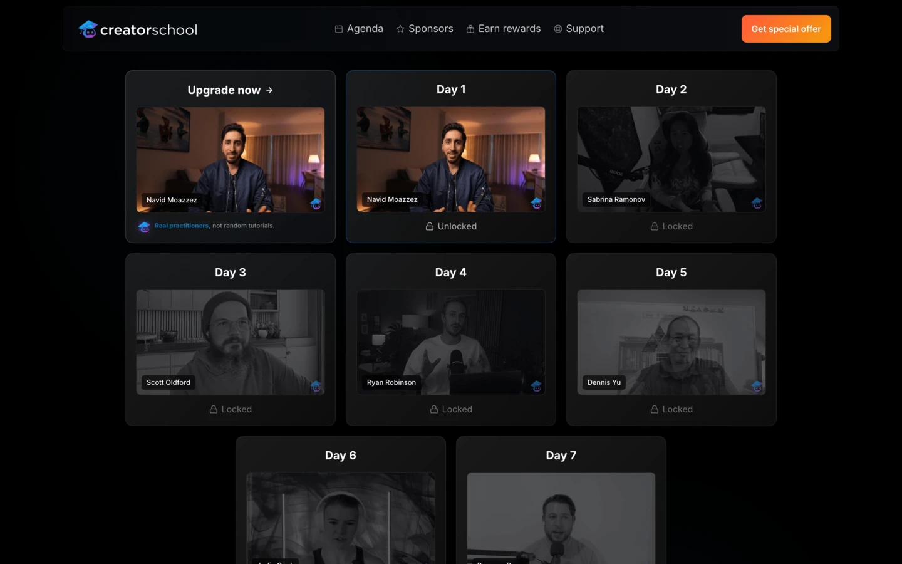Screen dimensions: 902x564
Task: Click the Sabrina Ramonov name tag
Action: [x=616, y=199]
